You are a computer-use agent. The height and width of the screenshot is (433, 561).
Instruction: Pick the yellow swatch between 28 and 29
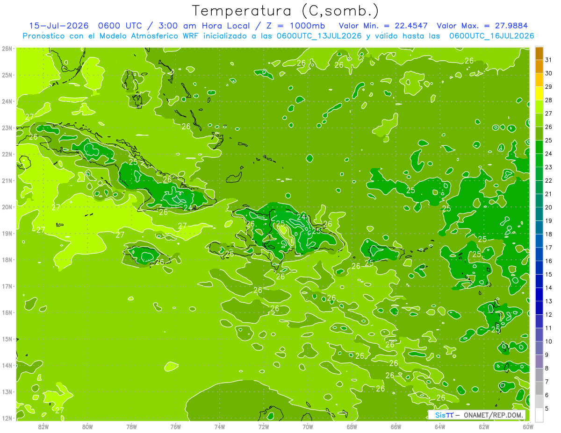539,94
